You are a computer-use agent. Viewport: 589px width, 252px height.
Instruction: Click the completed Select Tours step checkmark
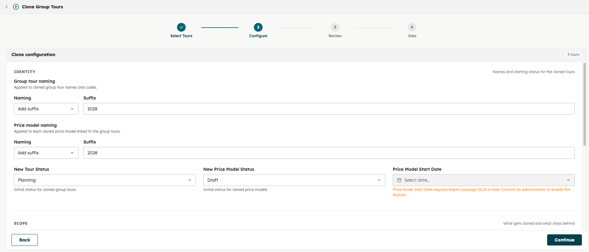coord(181,27)
